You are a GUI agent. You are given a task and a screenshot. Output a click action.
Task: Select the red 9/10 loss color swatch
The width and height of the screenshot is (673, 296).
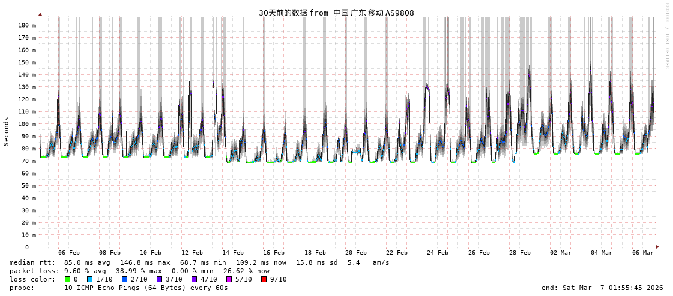tap(264, 279)
